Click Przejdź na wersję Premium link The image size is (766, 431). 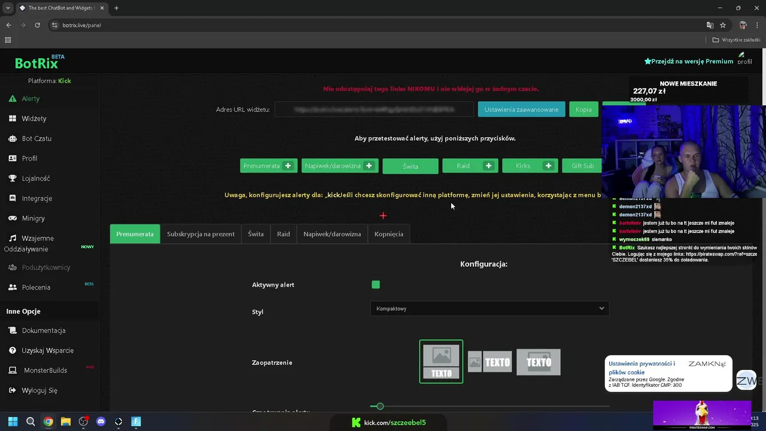coord(688,61)
